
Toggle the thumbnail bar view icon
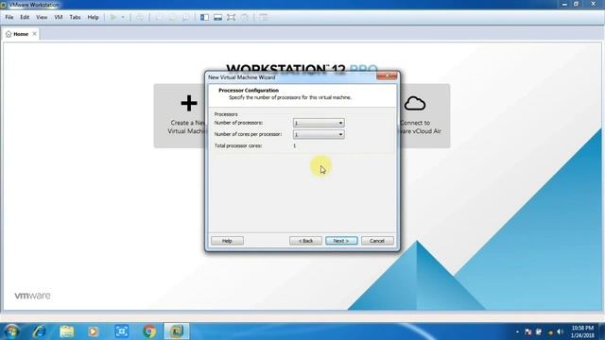(x=217, y=17)
